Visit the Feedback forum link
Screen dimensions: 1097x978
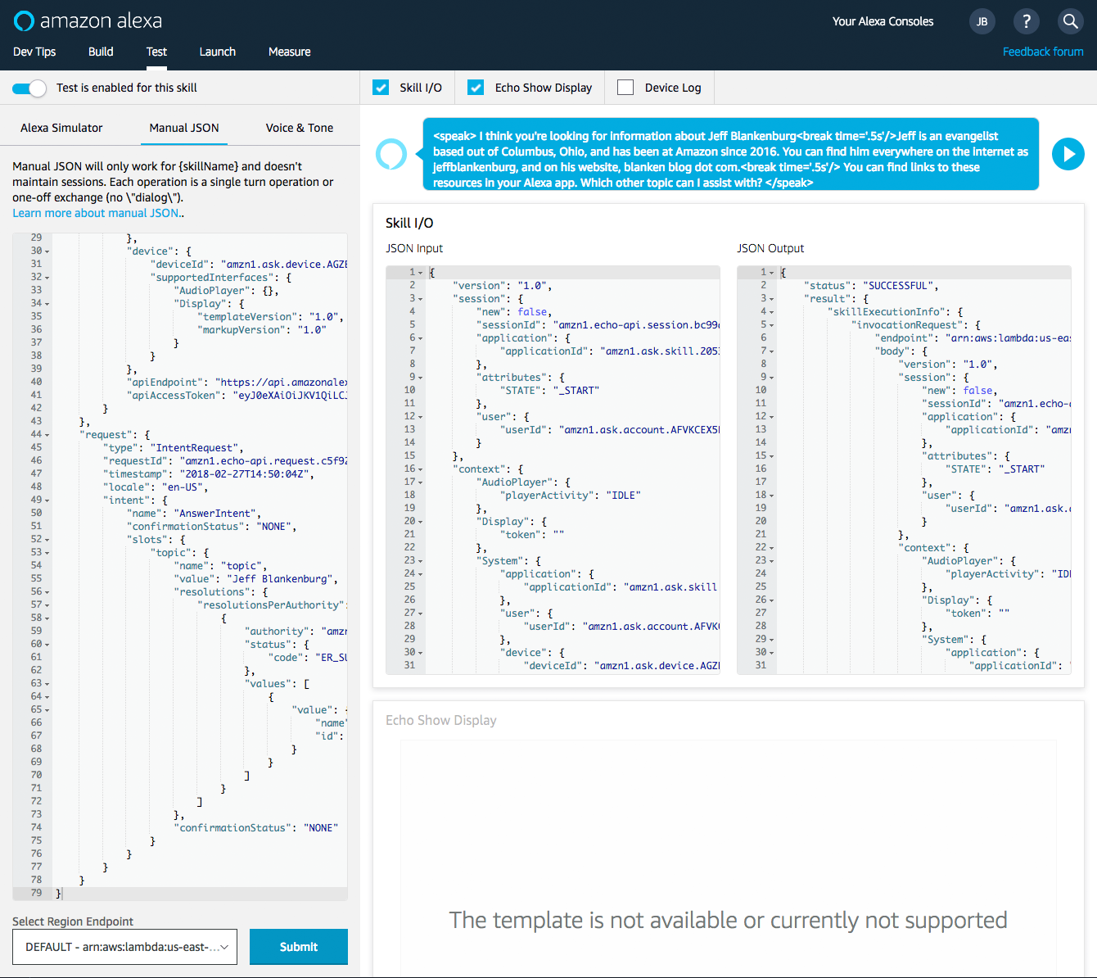pos(1042,52)
